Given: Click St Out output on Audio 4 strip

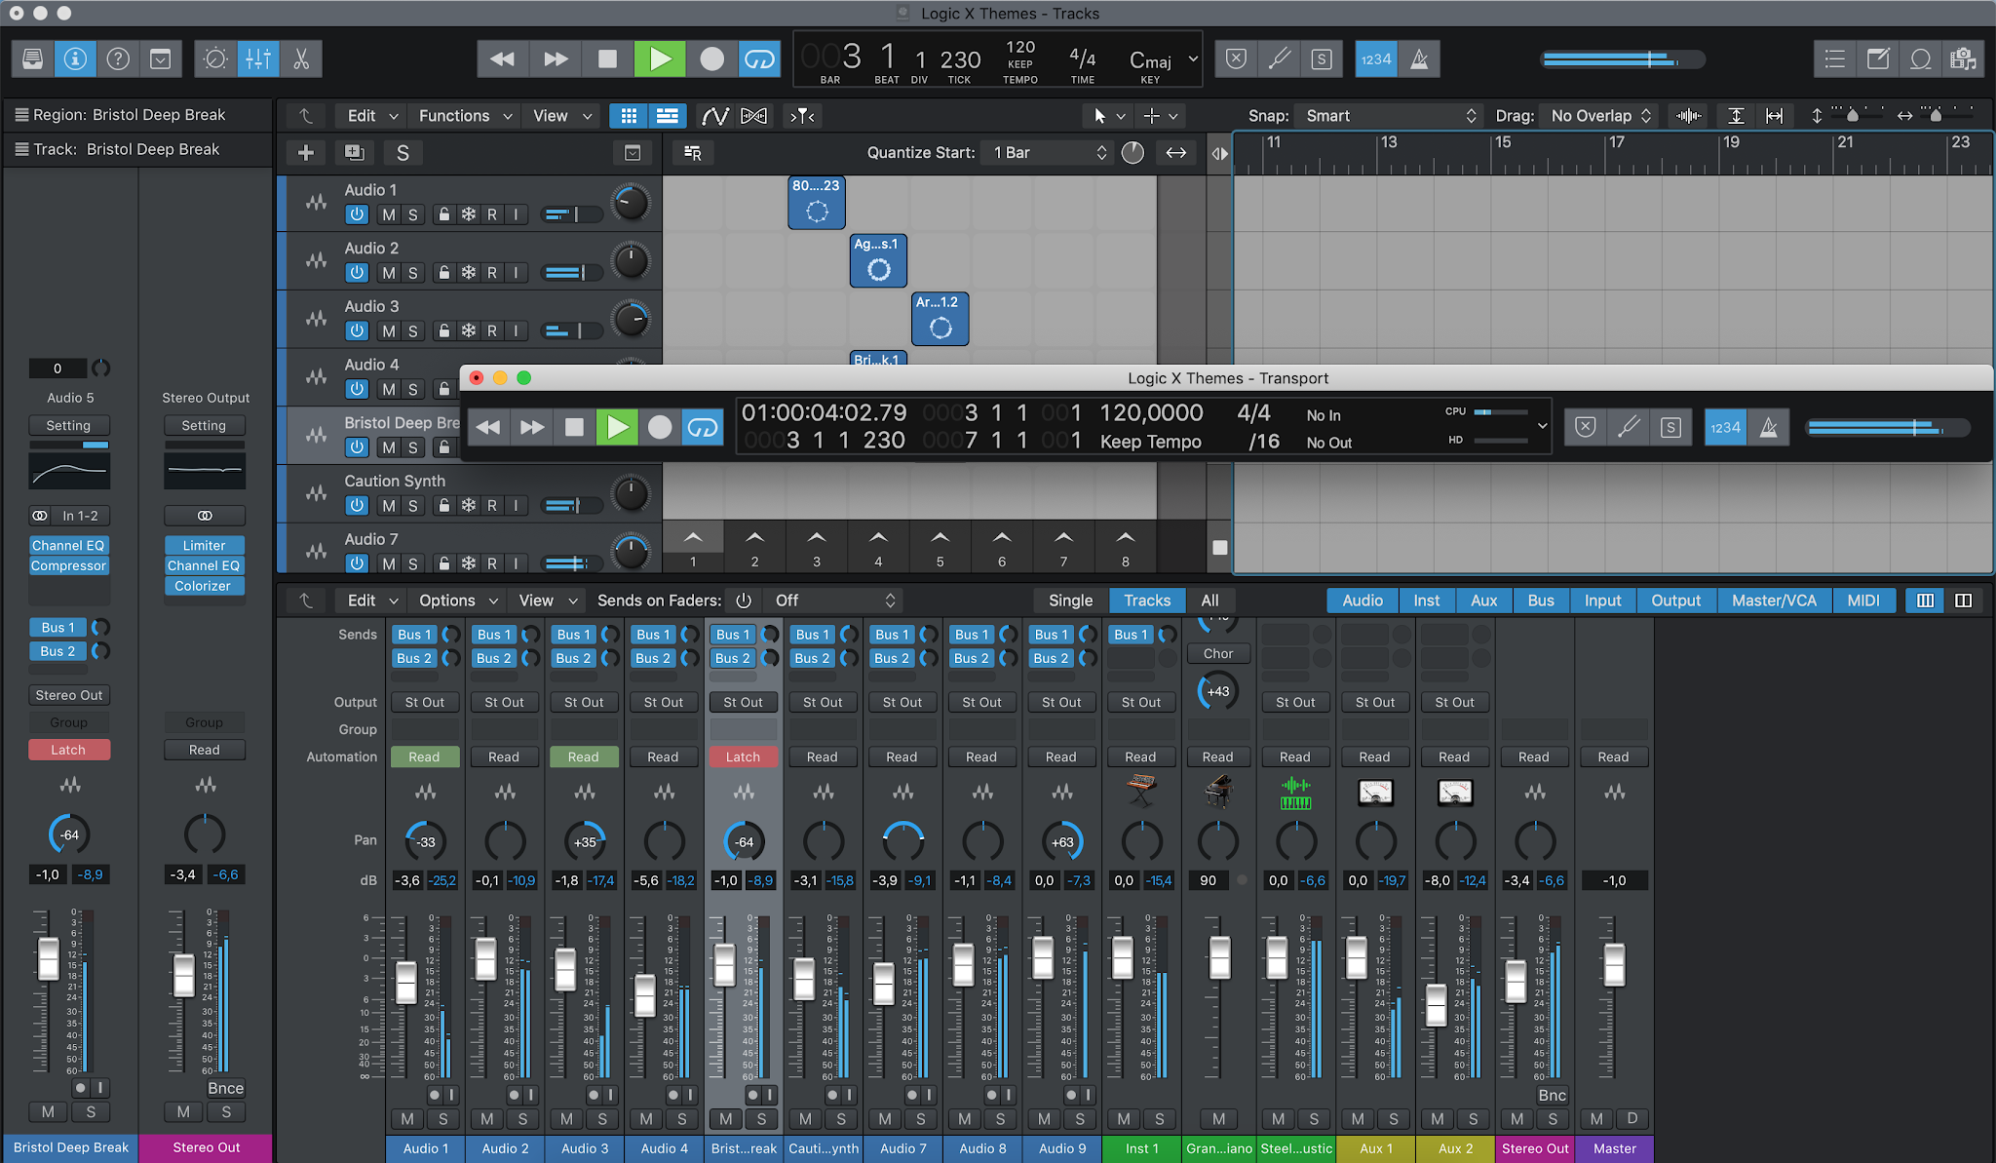Looking at the screenshot, I should pos(664,702).
